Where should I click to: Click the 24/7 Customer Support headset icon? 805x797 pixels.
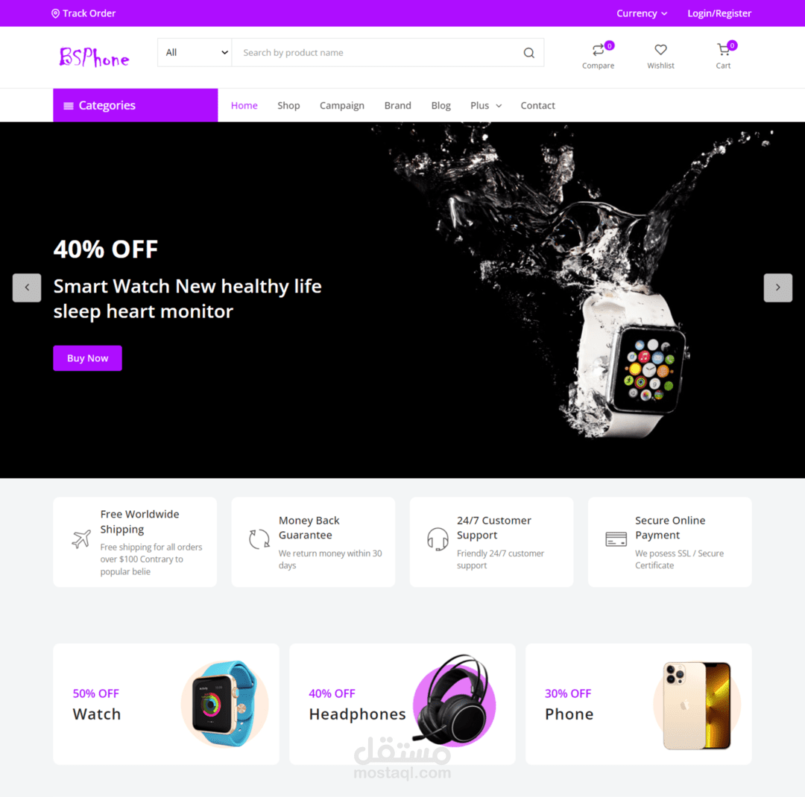[438, 539]
